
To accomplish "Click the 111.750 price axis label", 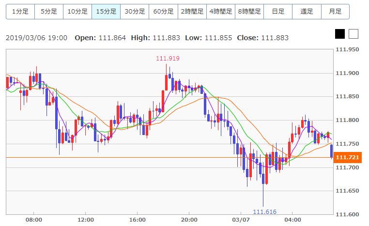I will 347,144.
